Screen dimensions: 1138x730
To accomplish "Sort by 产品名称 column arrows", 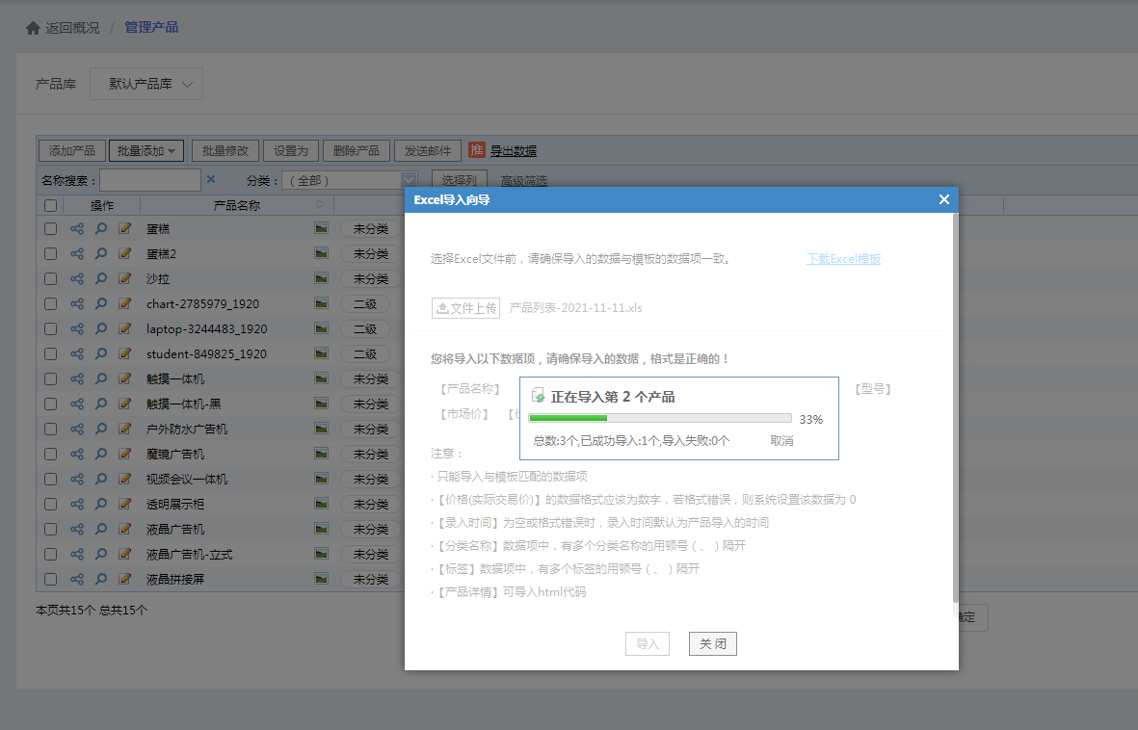I will (x=319, y=205).
